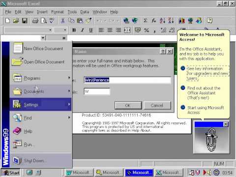Toggle Italic formatting

(x=83, y=30)
